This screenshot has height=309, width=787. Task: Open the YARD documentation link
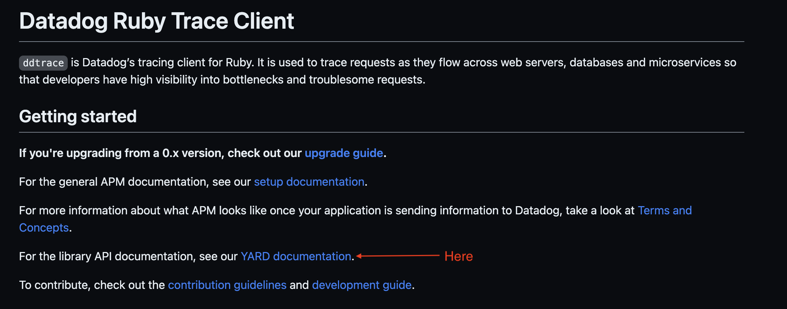pyautogui.click(x=296, y=256)
